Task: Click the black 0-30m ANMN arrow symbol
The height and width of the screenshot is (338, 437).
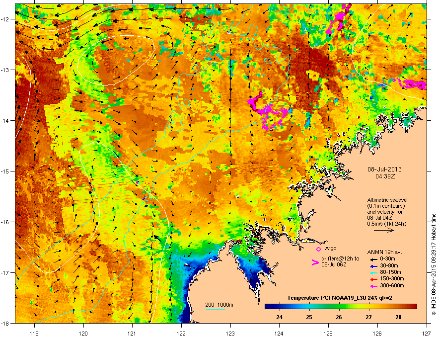Action: pyautogui.click(x=374, y=259)
